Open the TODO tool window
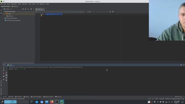 11,97
